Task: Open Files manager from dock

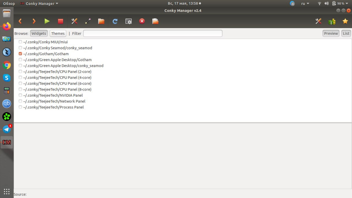Action: click(7, 13)
